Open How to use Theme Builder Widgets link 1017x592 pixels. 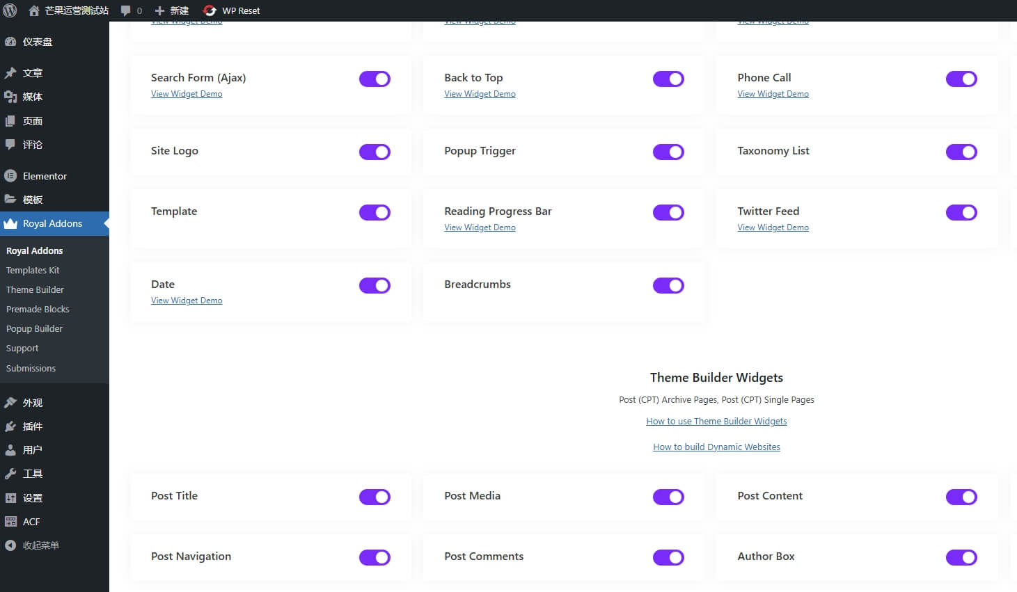[x=716, y=422]
